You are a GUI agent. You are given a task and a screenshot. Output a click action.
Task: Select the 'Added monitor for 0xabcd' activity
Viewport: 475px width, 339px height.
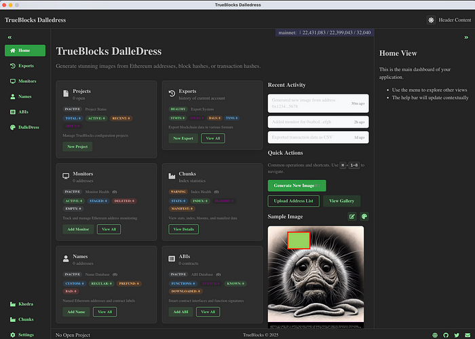[x=318, y=122]
